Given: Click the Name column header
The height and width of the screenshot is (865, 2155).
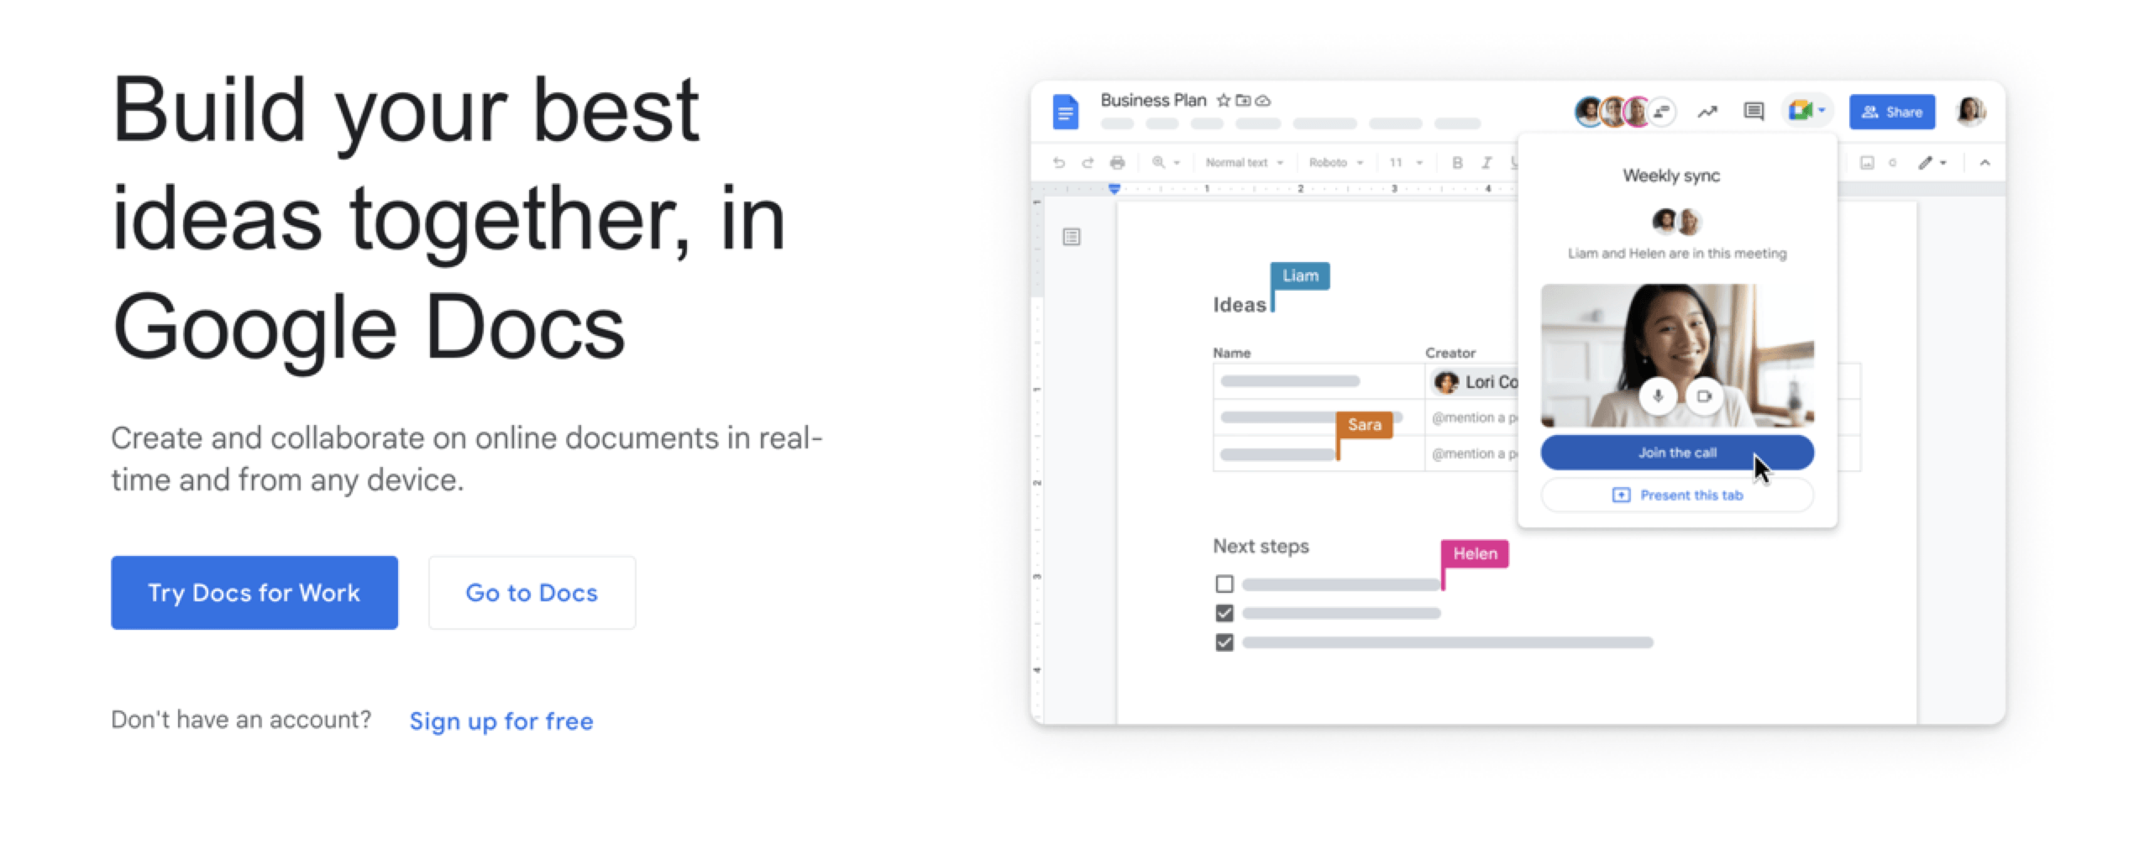Looking at the screenshot, I should 1232,353.
